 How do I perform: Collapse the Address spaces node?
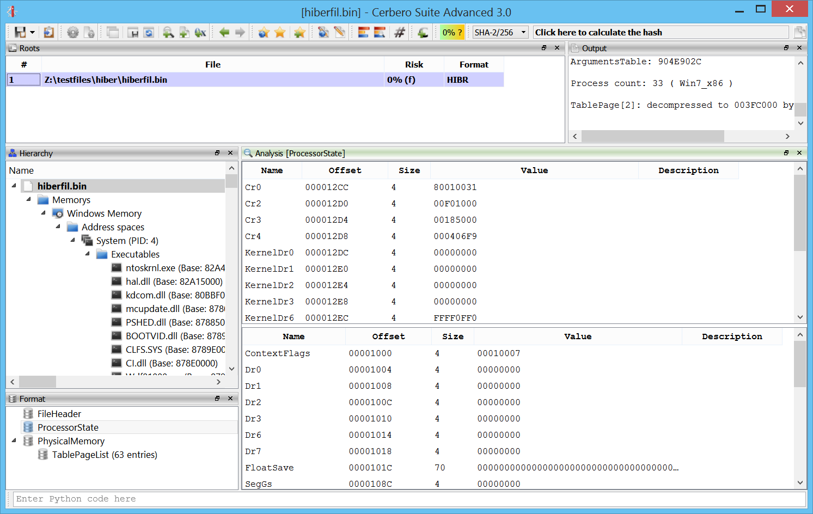[x=58, y=227]
